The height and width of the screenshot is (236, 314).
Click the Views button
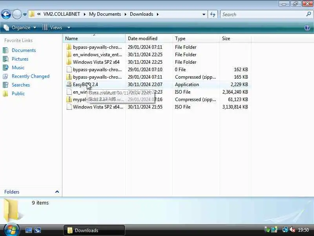[x=52, y=28]
